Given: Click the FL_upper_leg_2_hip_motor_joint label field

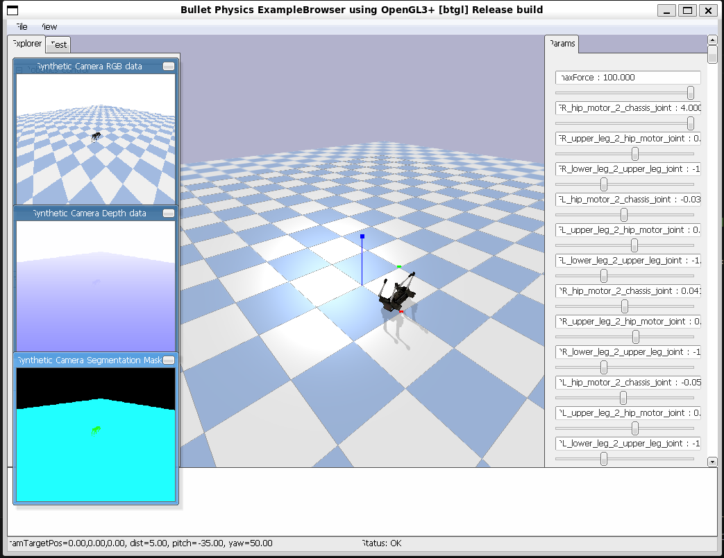Looking at the screenshot, I should [628, 229].
